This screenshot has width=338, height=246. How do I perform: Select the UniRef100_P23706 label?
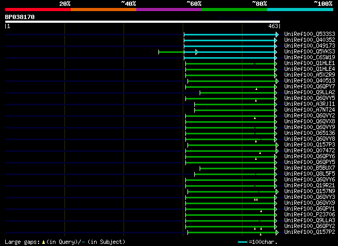(x=309, y=215)
